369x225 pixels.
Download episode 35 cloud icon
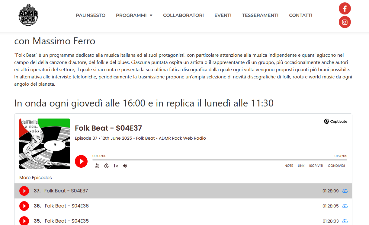345,221
